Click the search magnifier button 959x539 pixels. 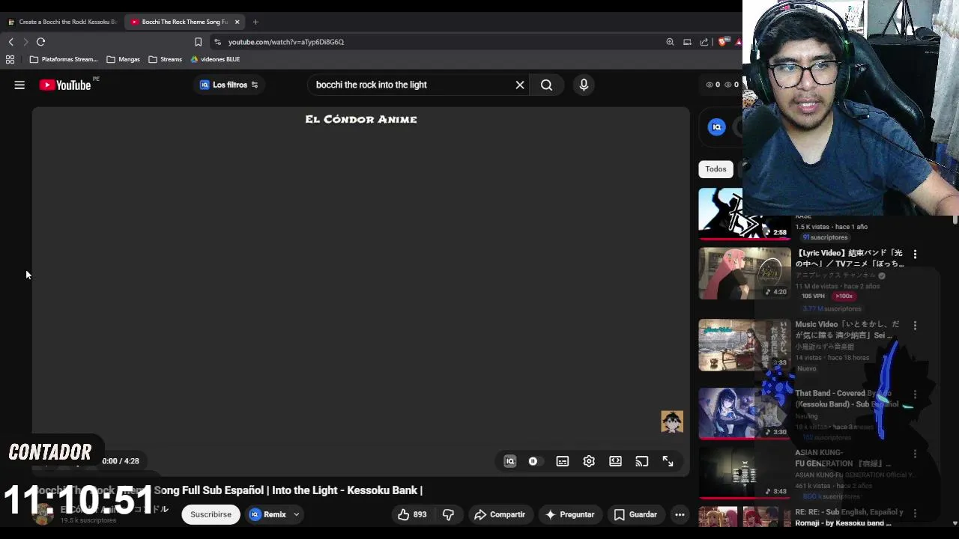click(x=546, y=85)
